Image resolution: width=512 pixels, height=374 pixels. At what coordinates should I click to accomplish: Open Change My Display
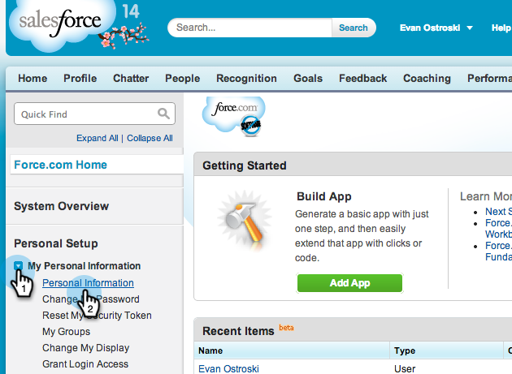click(86, 348)
